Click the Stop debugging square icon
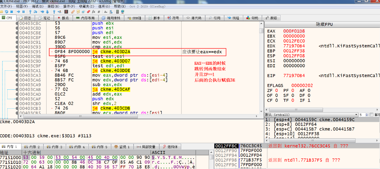The width and height of the screenshot is (380, 169). coord(12,12)
